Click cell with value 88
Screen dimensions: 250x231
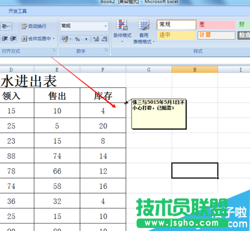coord(17,155)
